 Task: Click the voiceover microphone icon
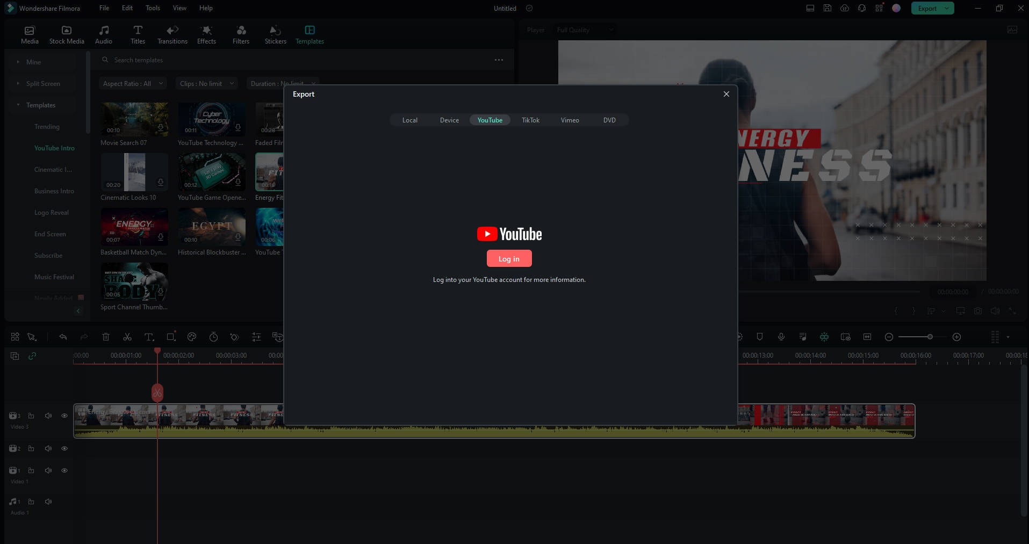point(781,337)
